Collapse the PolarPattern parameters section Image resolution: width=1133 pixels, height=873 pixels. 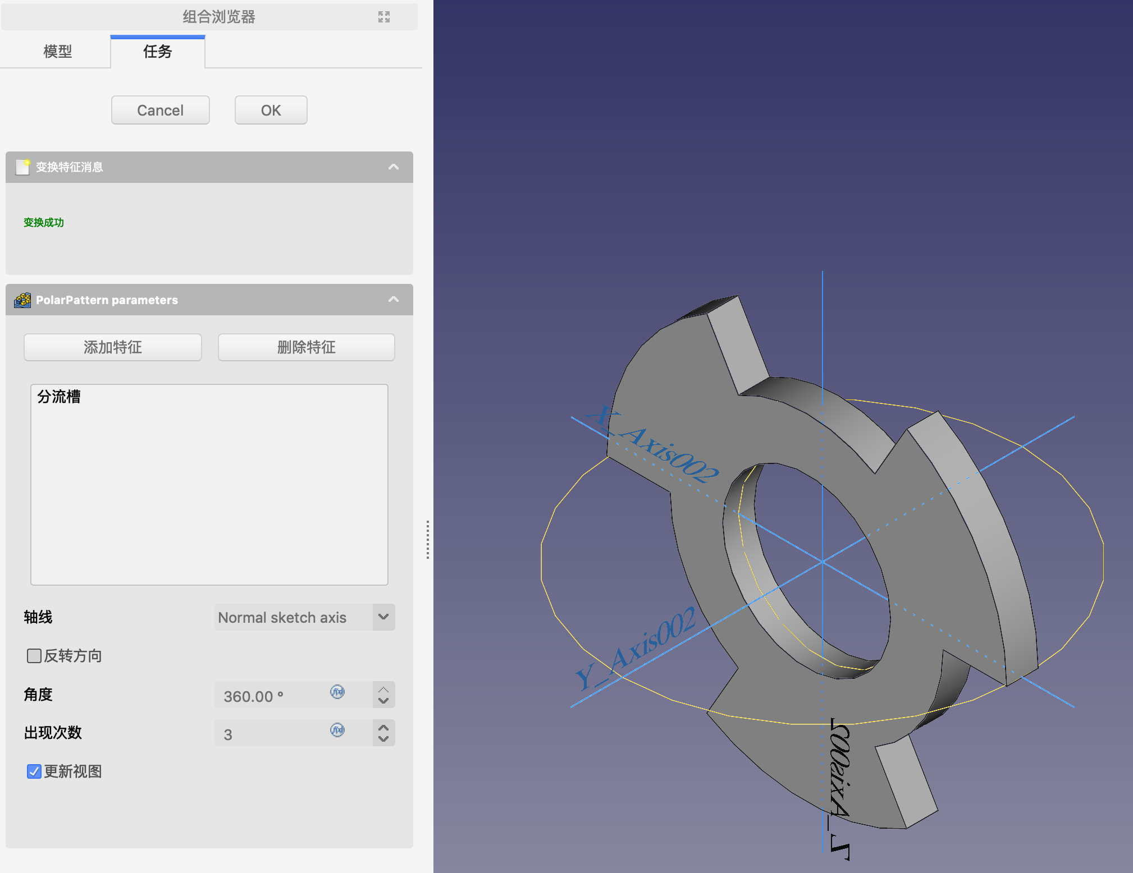tap(394, 300)
